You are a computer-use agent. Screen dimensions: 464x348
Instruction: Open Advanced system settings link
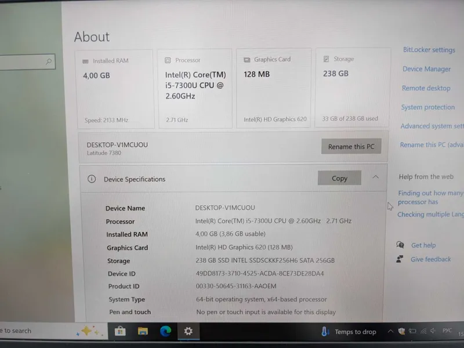tap(432, 126)
